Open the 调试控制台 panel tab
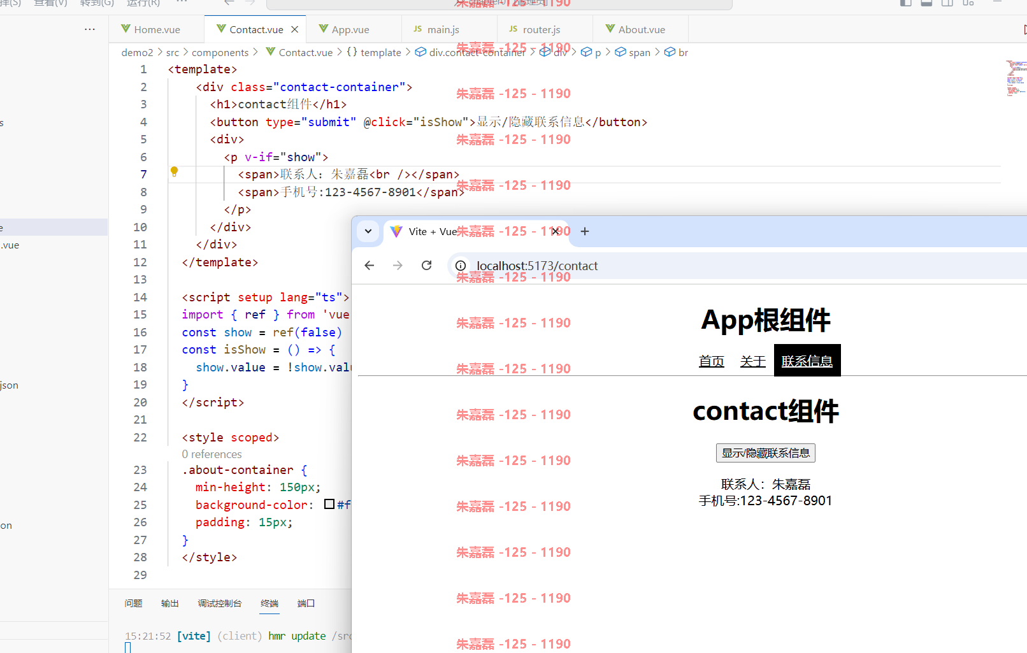1027x653 pixels. click(x=220, y=603)
